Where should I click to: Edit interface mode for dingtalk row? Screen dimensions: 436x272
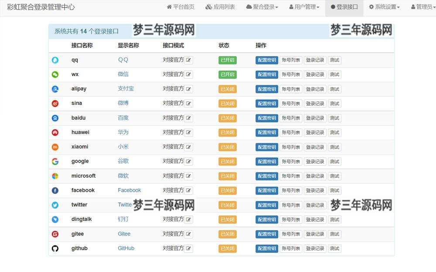[x=188, y=219]
